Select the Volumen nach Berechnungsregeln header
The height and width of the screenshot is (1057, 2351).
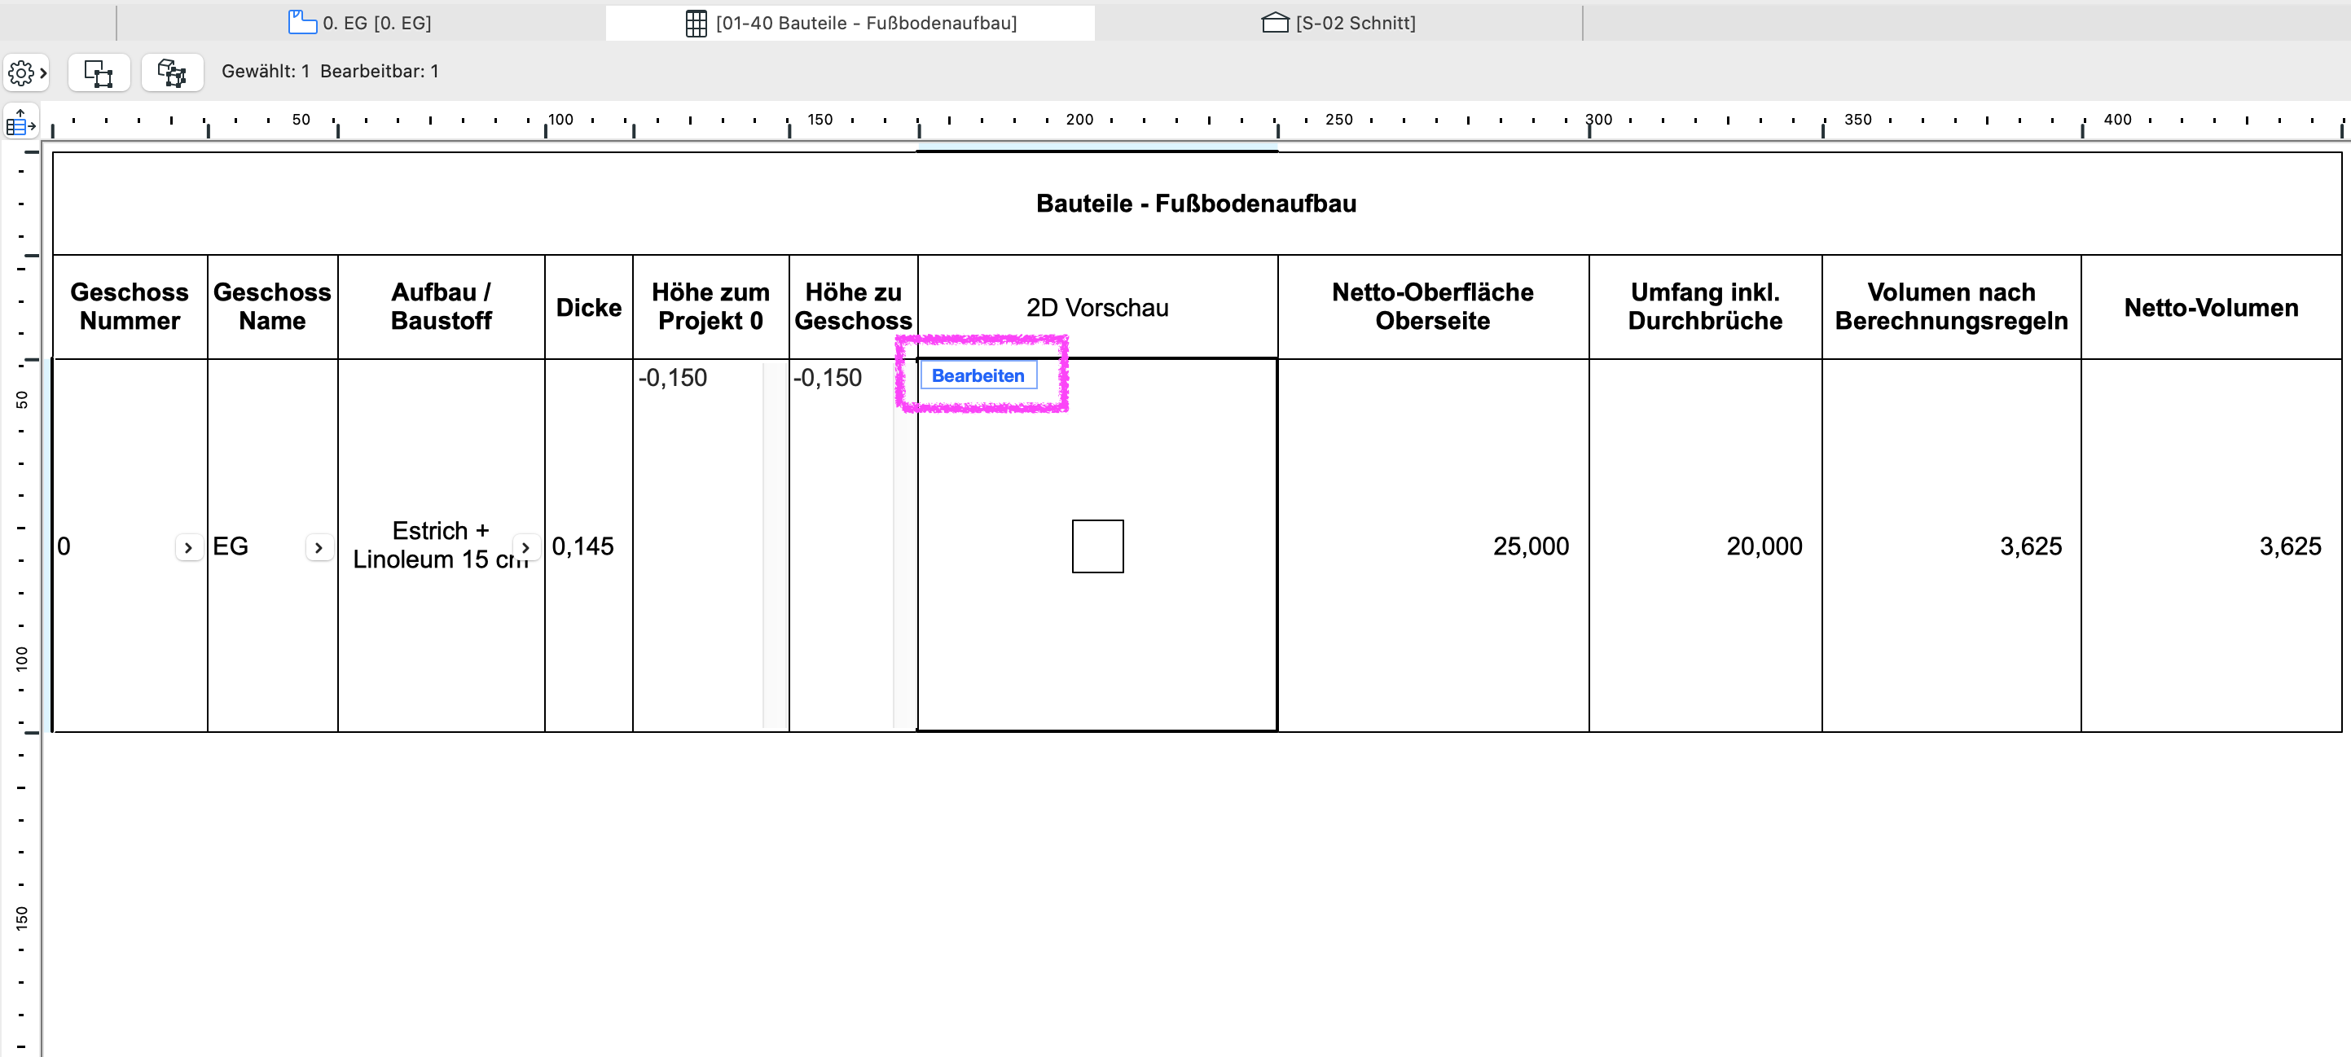coord(1950,306)
